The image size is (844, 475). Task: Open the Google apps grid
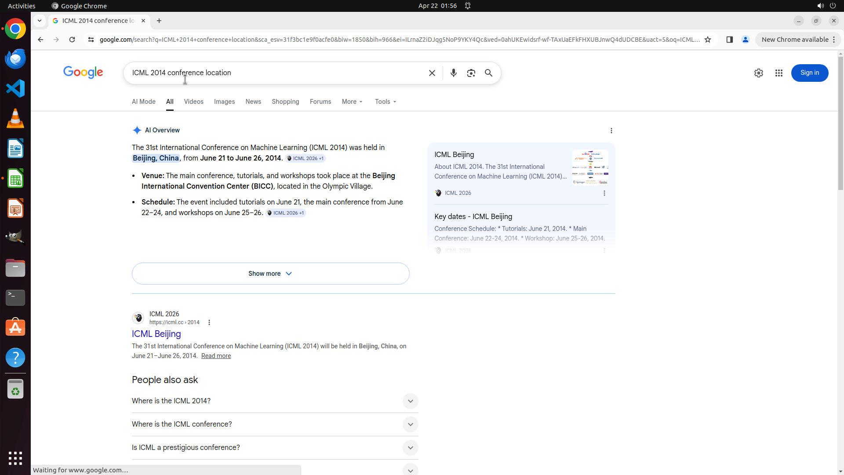(x=779, y=73)
